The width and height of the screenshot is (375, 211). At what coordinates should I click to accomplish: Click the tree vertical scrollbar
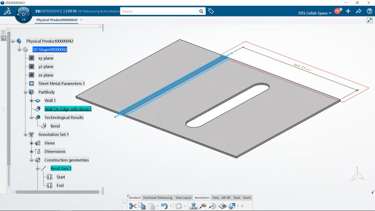pyautogui.click(x=9, y=98)
